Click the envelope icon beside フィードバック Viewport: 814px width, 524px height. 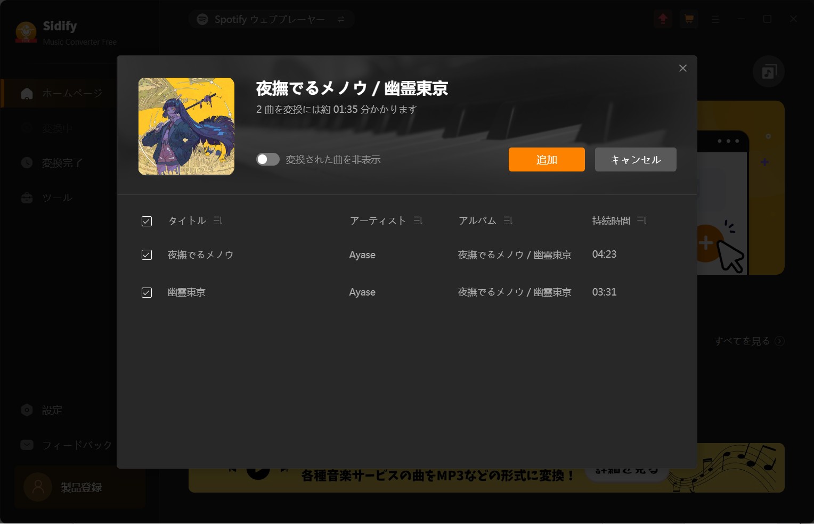27,445
